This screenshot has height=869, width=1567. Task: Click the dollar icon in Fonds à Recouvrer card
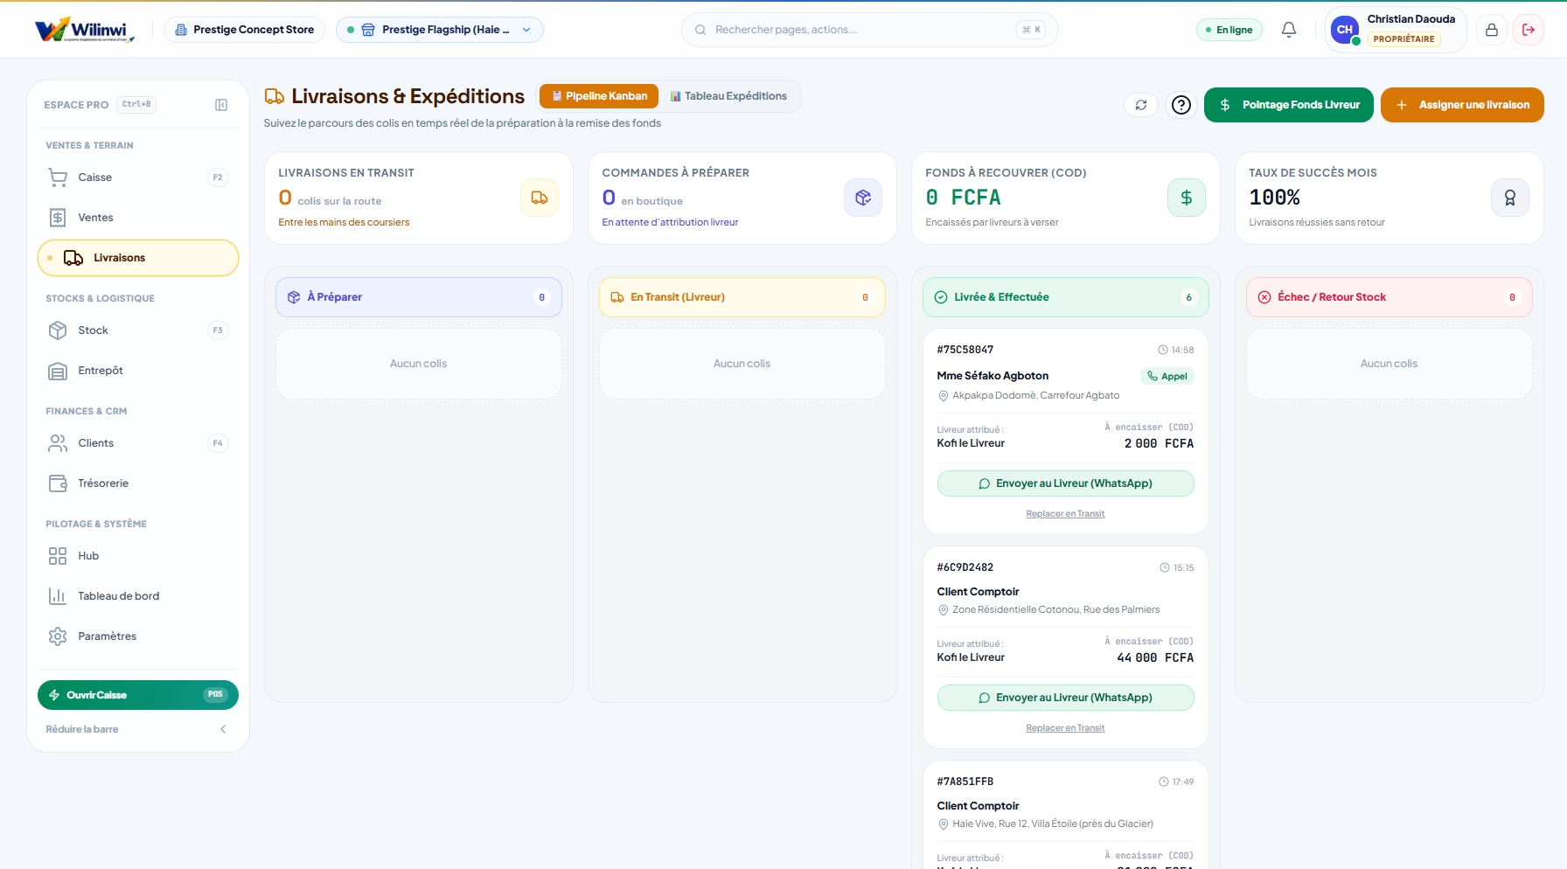click(1187, 198)
